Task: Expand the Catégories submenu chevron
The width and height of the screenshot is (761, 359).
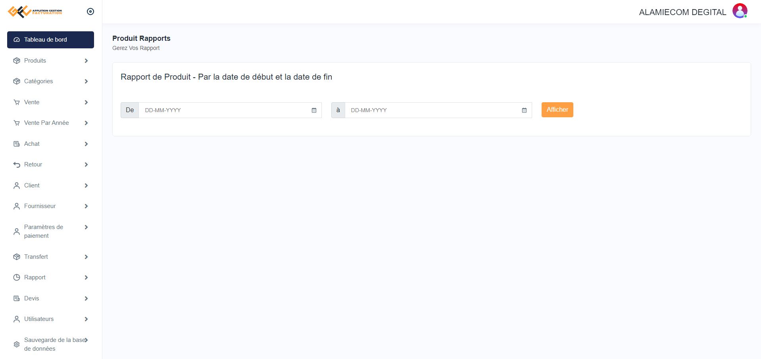Action: tap(86, 81)
